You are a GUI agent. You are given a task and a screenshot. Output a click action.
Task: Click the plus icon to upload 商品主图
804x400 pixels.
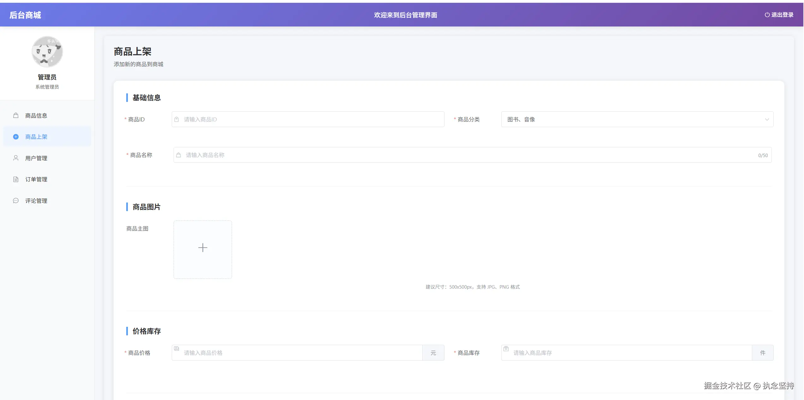point(203,248)
